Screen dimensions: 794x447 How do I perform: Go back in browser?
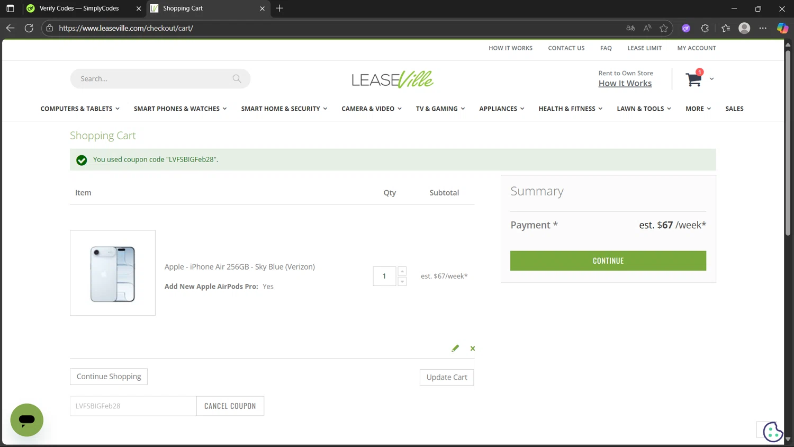coord(10,28)
